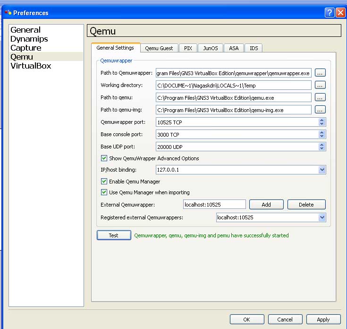
Task: Open the IDS tab
Action: tap(254, 48)
